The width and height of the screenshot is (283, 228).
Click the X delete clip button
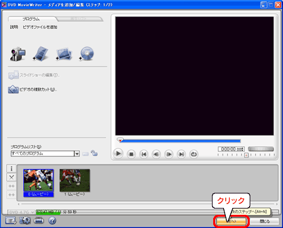click(11, 178)
